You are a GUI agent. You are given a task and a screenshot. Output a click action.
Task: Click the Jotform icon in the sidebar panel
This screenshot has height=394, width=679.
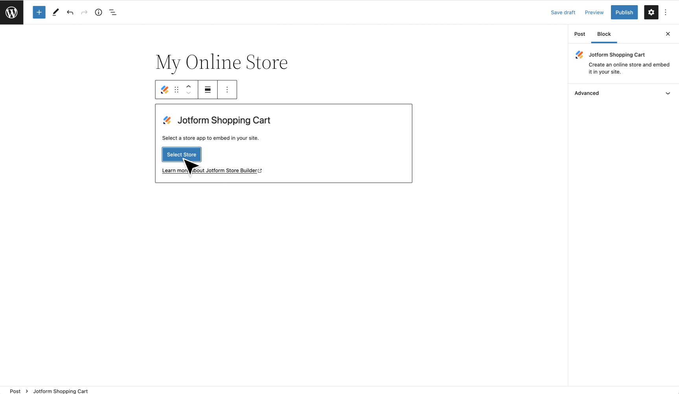pyautogui.click(x=579, y=55)
